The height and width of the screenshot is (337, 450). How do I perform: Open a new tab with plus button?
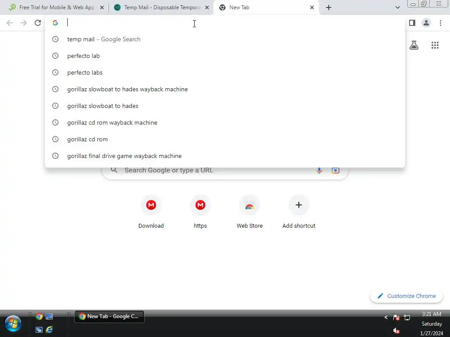pos(329,7)
